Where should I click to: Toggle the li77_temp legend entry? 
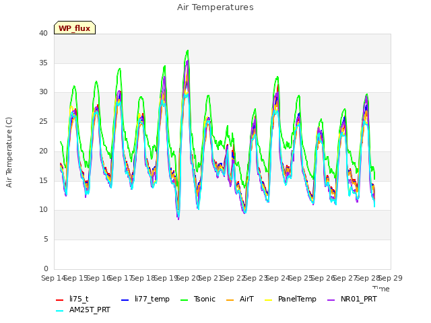(145, 299)
